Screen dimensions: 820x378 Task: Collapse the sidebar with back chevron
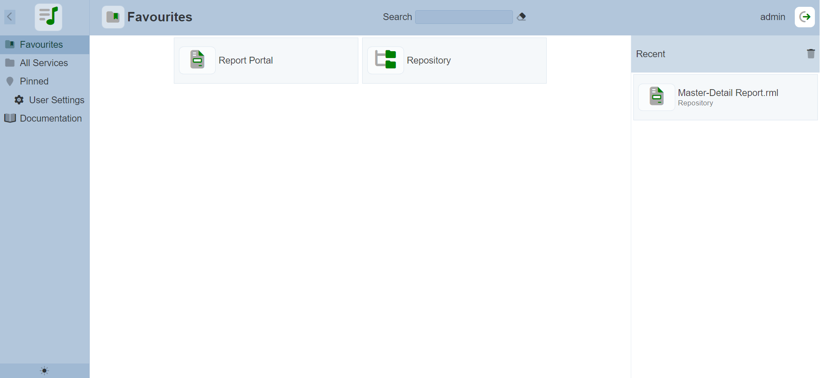pos(10,17)
